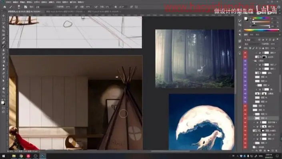Select the Crop tool
Image resolution: width=282 pixels, height=159 pixels.
pos(4,31)
